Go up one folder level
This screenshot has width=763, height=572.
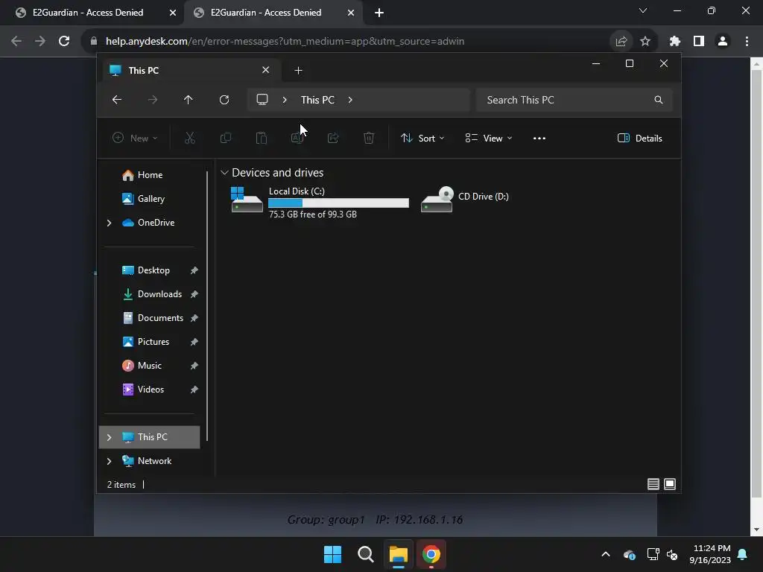click(x=189, y=100)
